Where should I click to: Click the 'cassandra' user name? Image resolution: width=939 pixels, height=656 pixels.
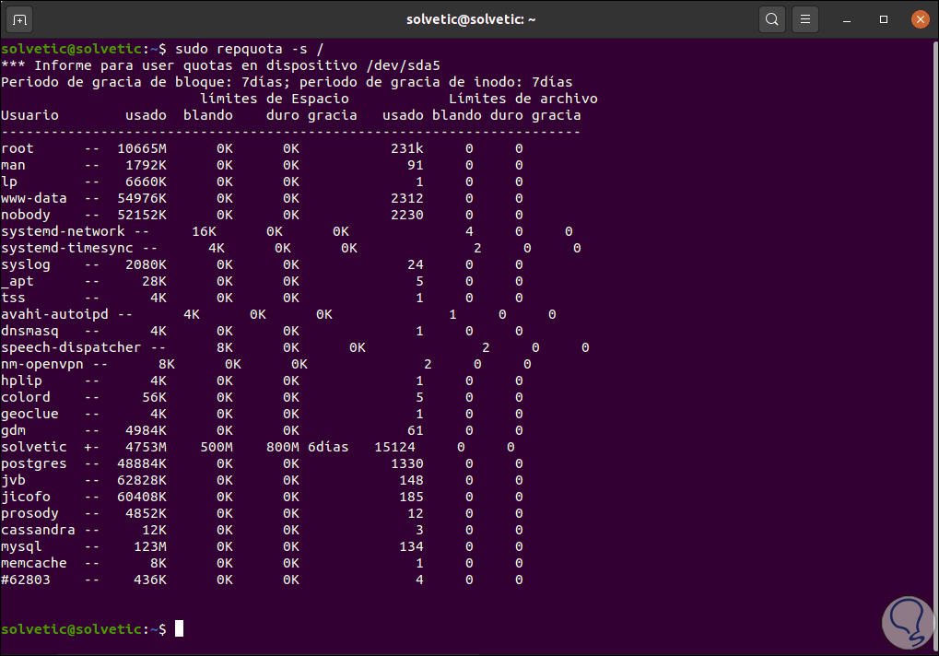click(39, 530)
